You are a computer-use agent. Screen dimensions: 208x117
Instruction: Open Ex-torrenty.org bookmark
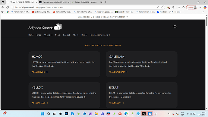[41, 12]
